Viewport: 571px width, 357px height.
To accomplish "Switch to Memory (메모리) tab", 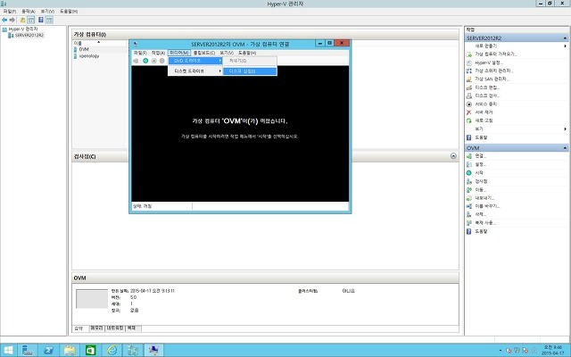I will point(96,328).
